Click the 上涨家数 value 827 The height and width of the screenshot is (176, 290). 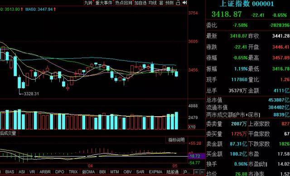[x=285, y=124]
